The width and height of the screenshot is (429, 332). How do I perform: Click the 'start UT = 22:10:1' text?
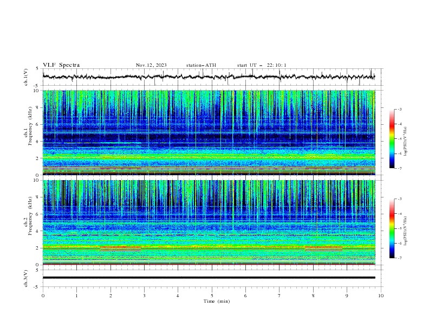[262, 65]
